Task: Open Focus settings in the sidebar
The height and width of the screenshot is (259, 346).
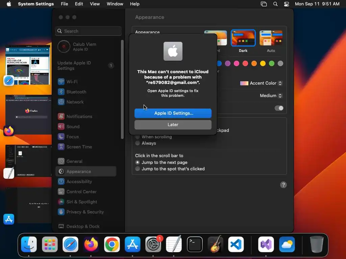Action: pos(86,137)
